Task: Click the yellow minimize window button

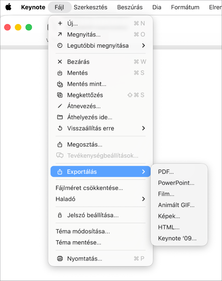Action: tap(18, 27)
